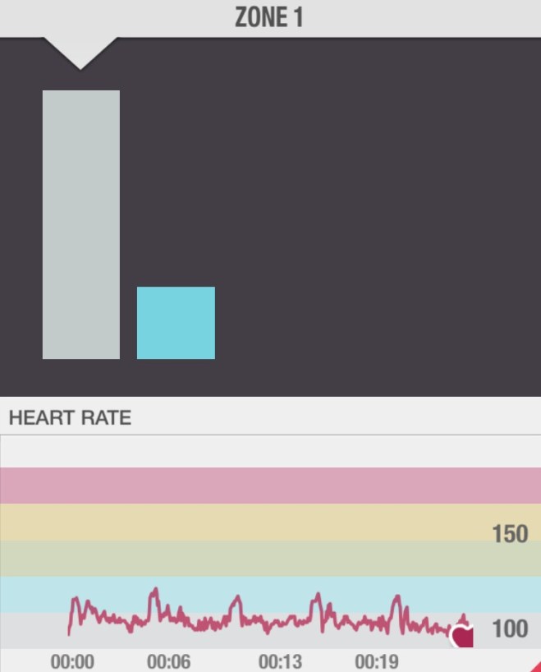
Task: Tap the 00:19 time marker
Action: pos(376,661)
